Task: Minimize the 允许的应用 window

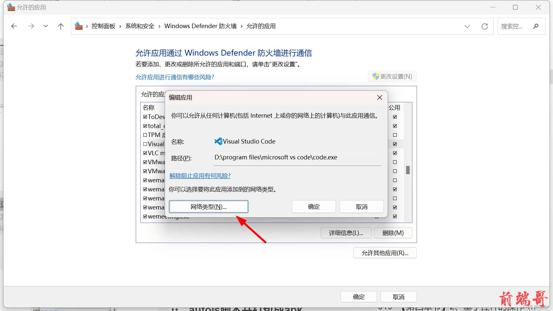Action: pyautogui.click(x=493, y=7)
